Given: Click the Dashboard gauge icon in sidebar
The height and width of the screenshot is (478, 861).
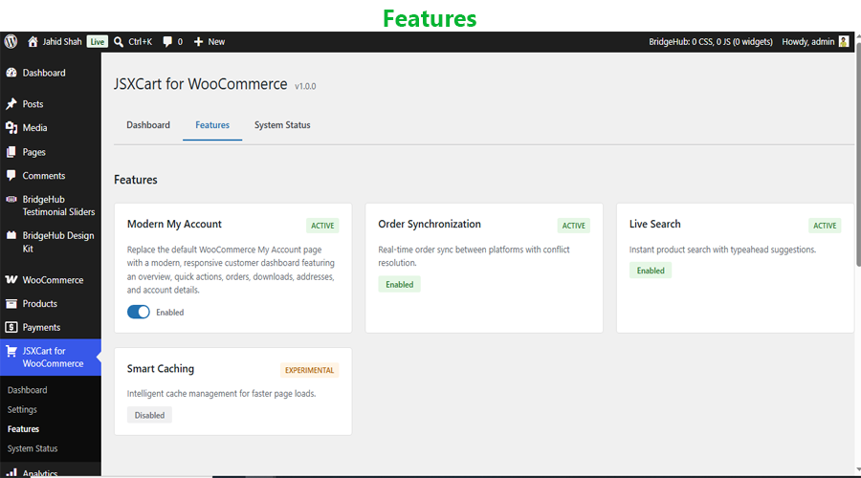Looking at the screenshot, I should coord(11,73).
